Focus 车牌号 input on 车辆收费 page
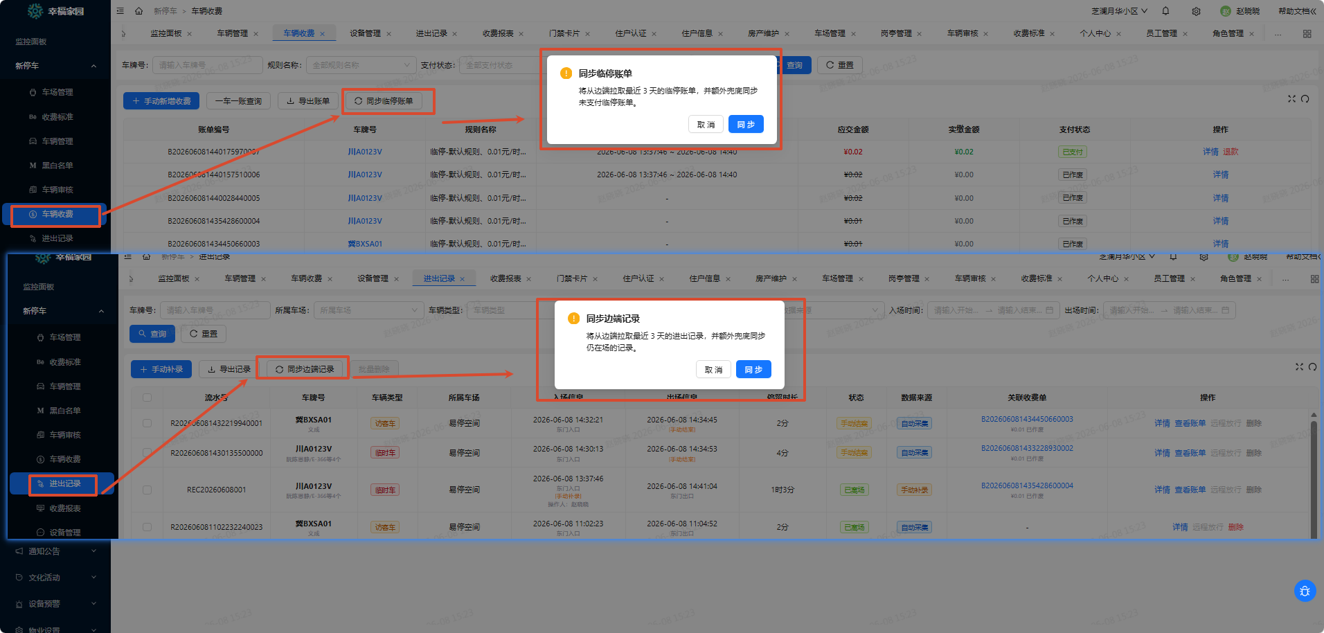 coord(207,65)
